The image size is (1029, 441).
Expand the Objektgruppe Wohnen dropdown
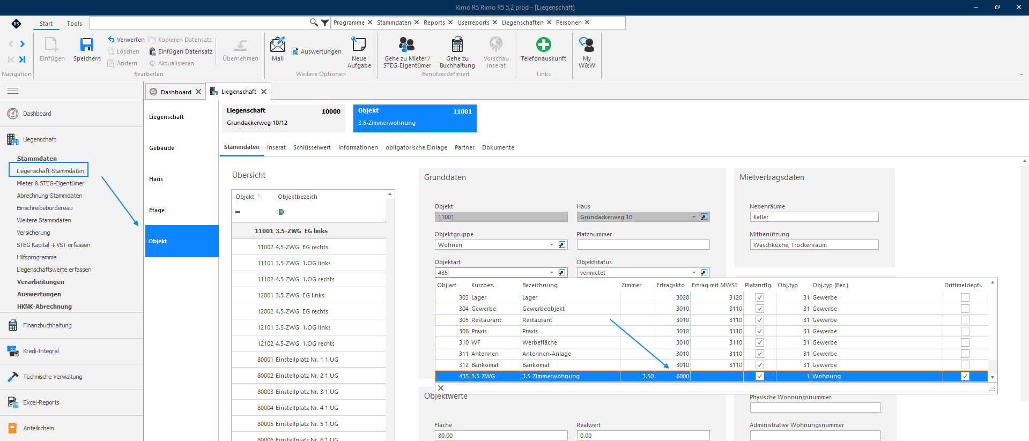coord(551,245)
